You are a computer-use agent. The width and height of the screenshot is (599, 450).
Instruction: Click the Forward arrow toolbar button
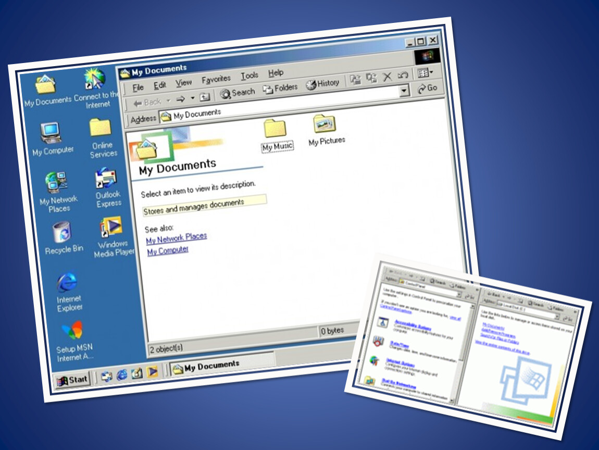180,99
